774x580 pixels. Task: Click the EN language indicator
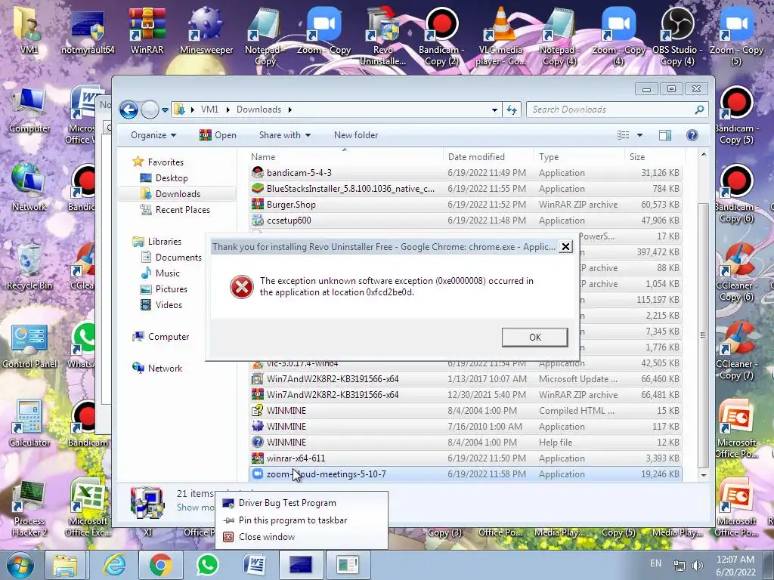[655, 563]
